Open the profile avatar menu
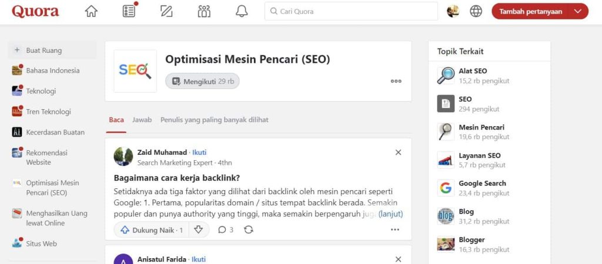This screenshot has height=264, width=602. click(453, 11)
